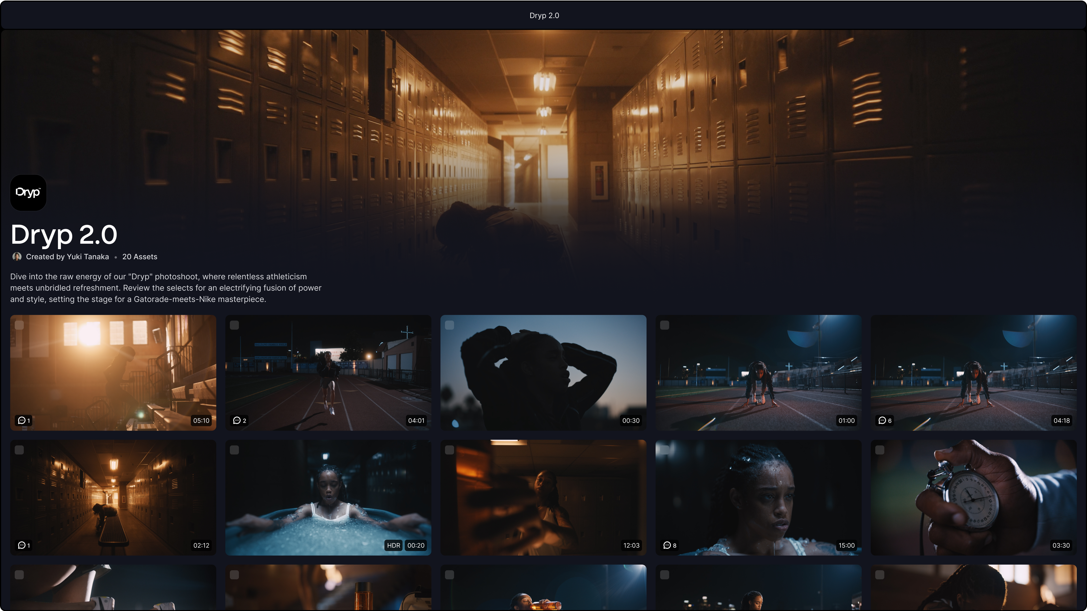Viewport: 1087px width, 611px height.
Task: Open the 2 comments on the 04:01 video
Action: tap(239, 420)
